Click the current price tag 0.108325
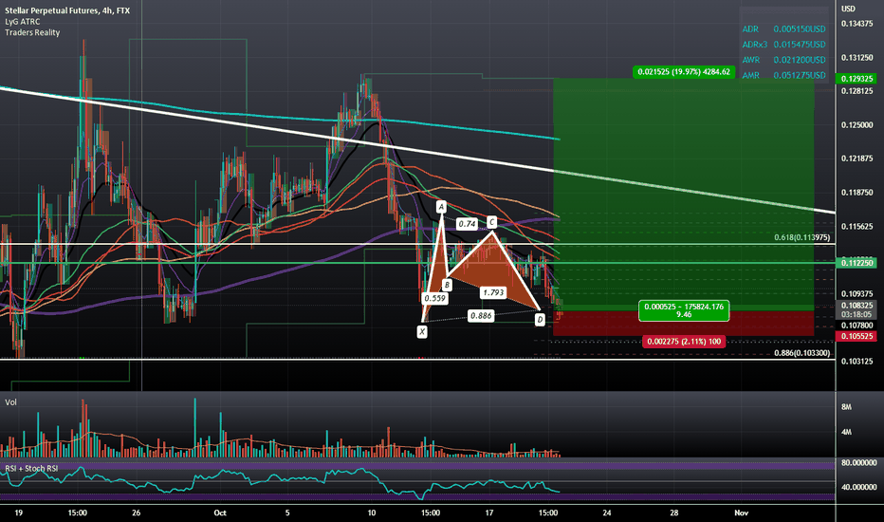The image size is (884, 522). (856, 306)
